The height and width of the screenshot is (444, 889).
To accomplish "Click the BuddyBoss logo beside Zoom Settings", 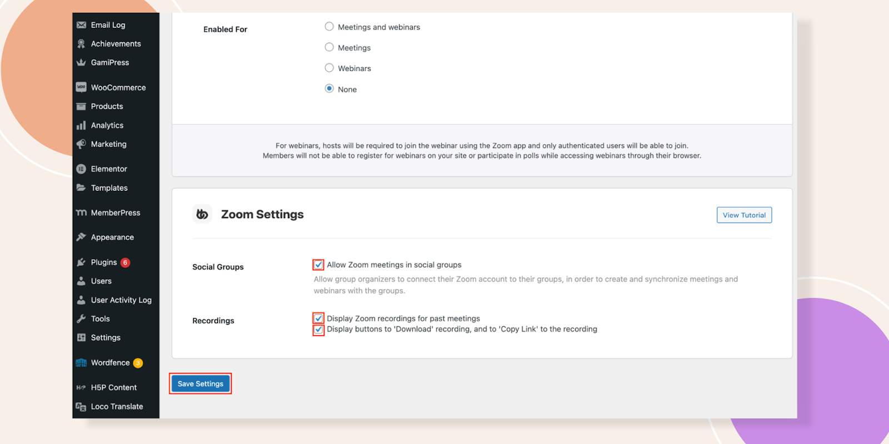I will (x=202, y=214).
